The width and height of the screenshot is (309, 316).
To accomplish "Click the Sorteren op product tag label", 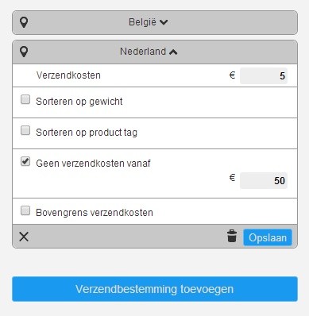I will (87, 133).
